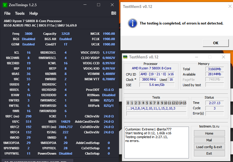Select test number 0 box in Tests
The width and height of the screenshot is (233, 162).
(128, 103)
